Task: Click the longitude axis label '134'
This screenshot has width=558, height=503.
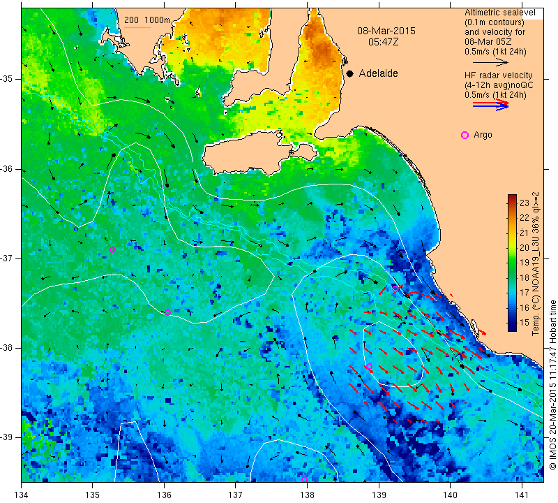Action: [22, 495]
